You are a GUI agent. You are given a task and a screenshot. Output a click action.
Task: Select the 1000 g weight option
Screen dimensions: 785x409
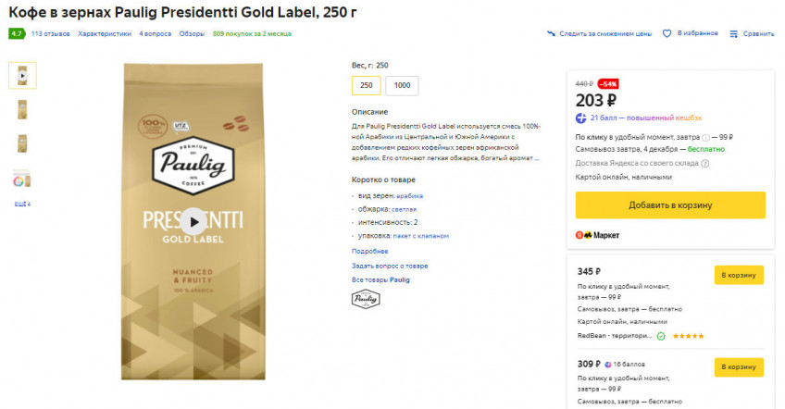[403, 85]
